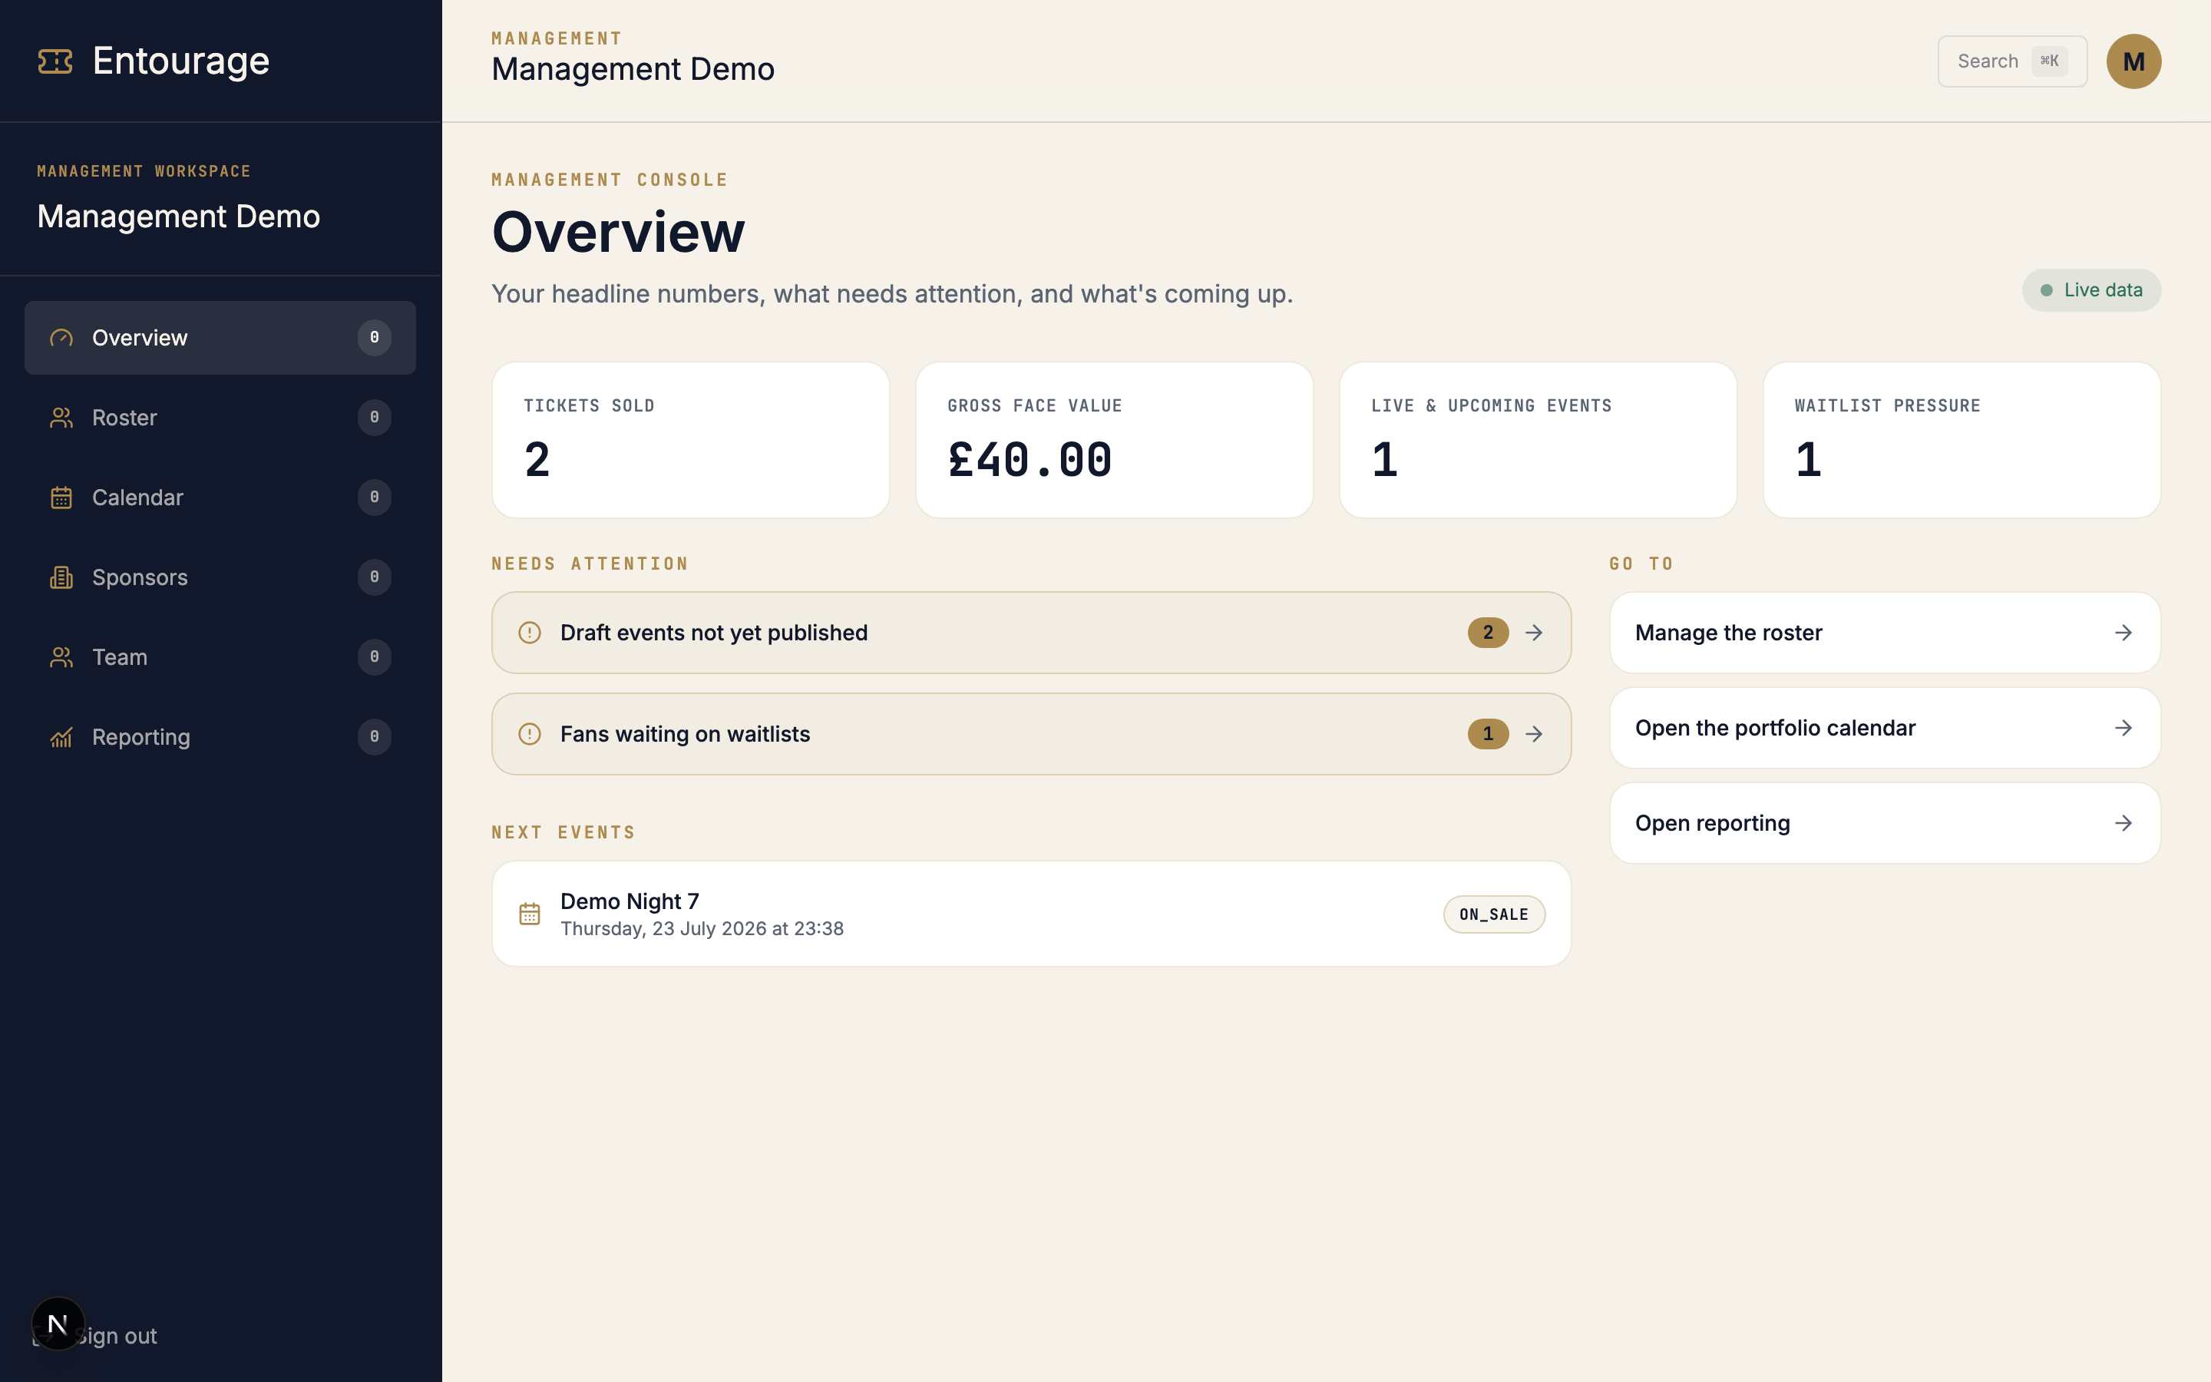Click the NEEDS ATTENTION section label

(x=590, y=564)
